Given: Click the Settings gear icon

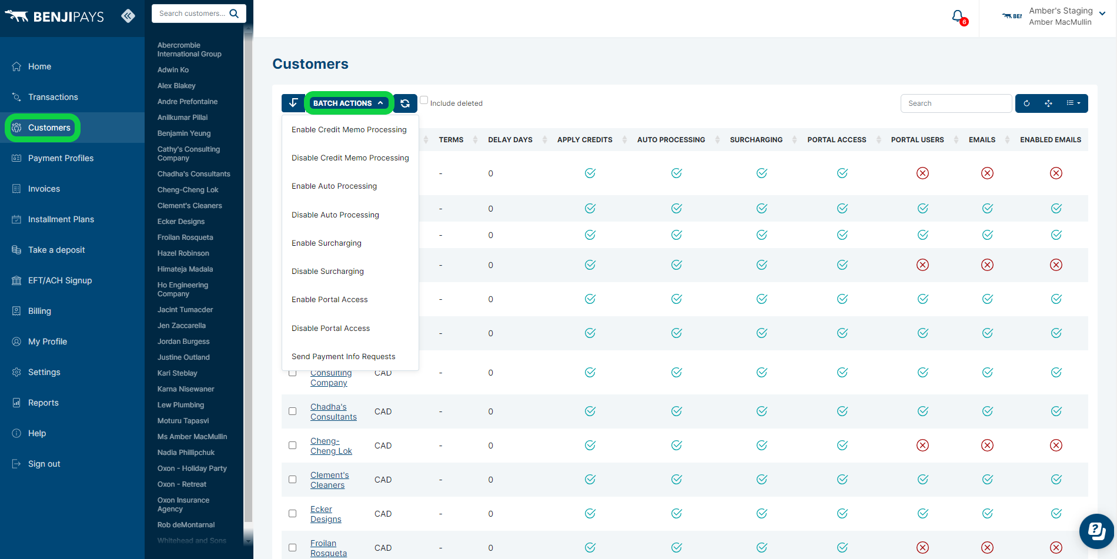Looking at the screenshot, I should [16, 372].
